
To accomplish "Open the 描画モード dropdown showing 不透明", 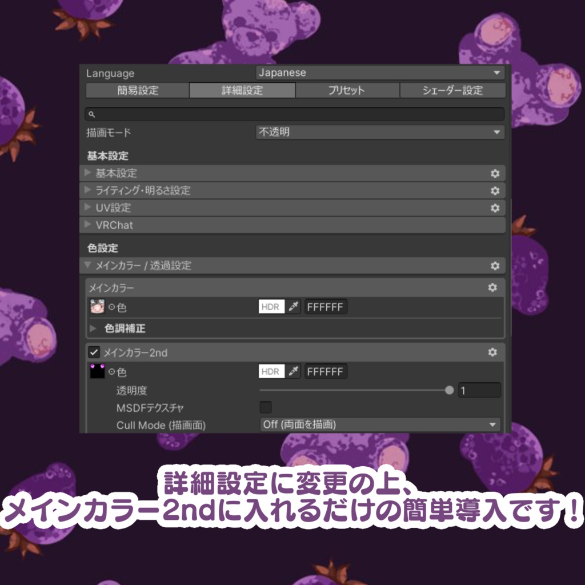I will 380,132.
